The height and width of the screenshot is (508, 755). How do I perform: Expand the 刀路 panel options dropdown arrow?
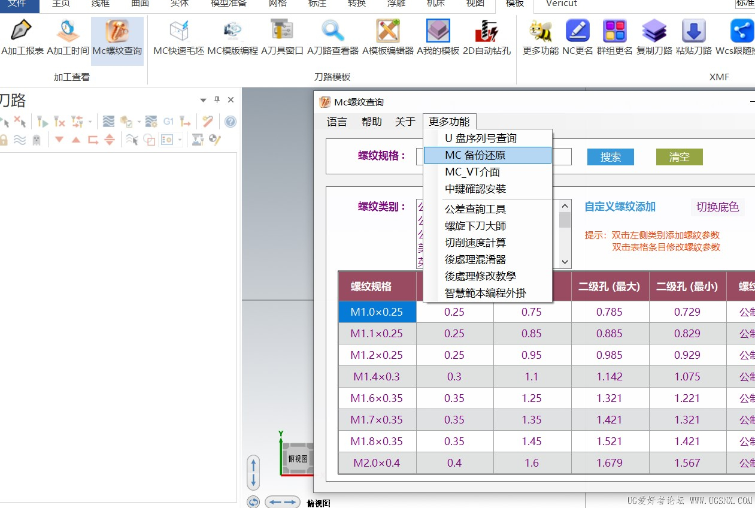coord(204,100)
